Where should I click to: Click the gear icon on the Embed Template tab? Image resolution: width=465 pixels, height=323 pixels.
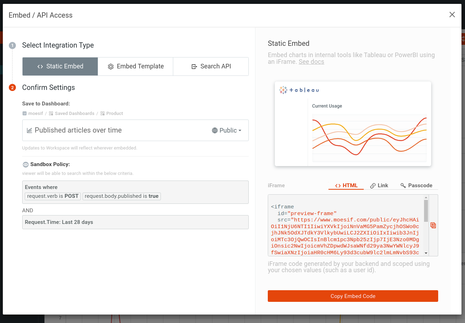tap(111, 66)
